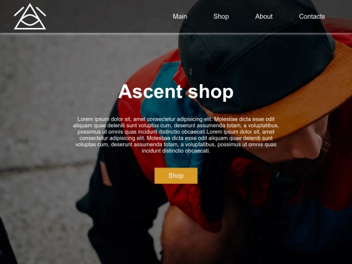352x264 pixels.
Task: Open the About page link
Action: pos(264,16)
